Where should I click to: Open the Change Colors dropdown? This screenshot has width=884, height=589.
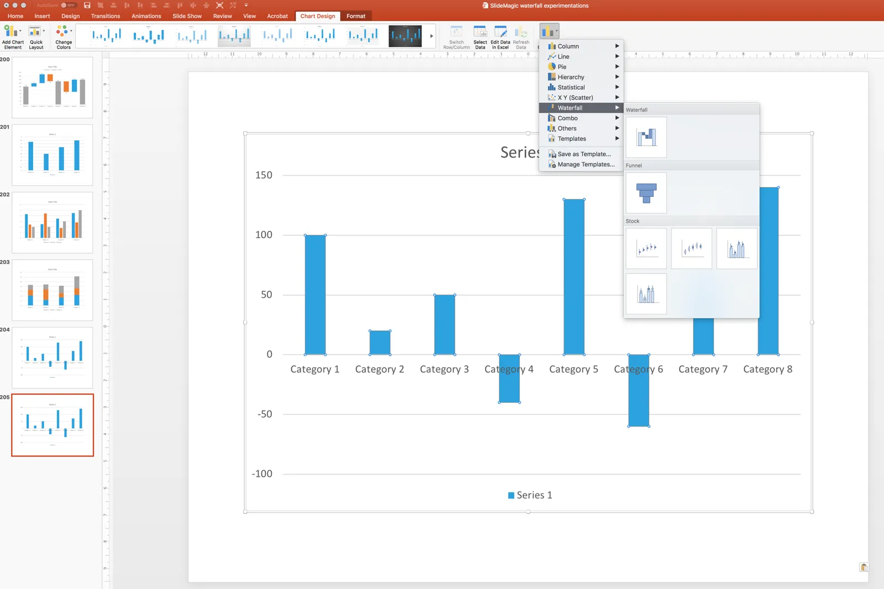64,37
